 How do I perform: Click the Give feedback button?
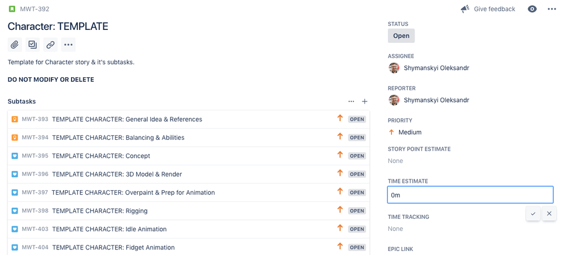(488, 9)
